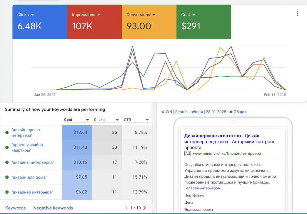Switch to the Keywords tab
The height and width of the screenshot is (214, 307).
(16, 208)
